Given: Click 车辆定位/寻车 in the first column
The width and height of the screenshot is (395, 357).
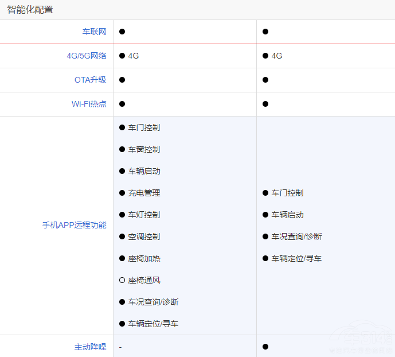Looking at the screenshot, I should tap(153, 324).
